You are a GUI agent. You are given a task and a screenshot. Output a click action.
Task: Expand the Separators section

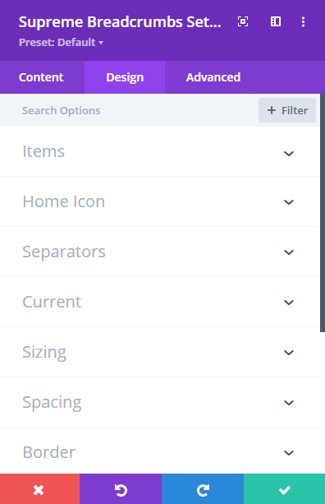160,252
